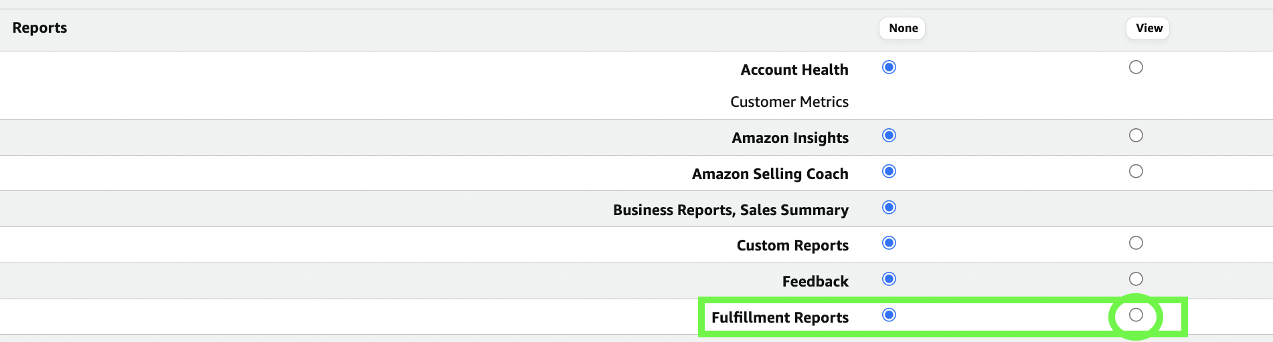Click the Customer Metrics text
Image resolution: width=1273 pixels, height=342 pixels.
click(x=789, y=102)
